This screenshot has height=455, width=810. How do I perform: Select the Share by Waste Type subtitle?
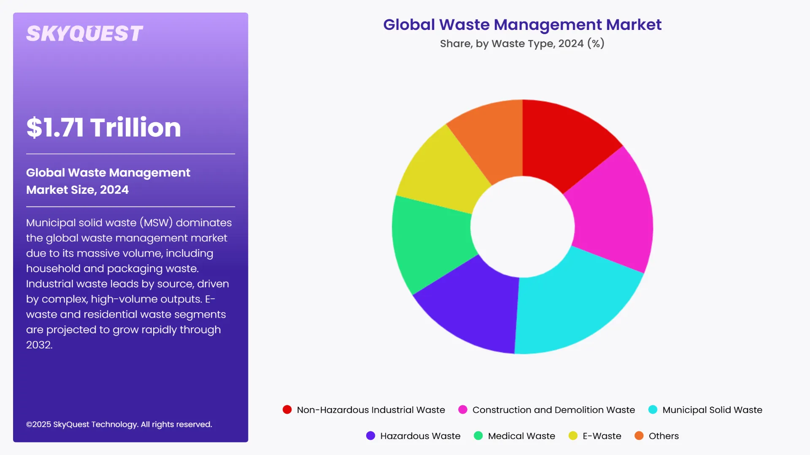[x=522, y=43]
